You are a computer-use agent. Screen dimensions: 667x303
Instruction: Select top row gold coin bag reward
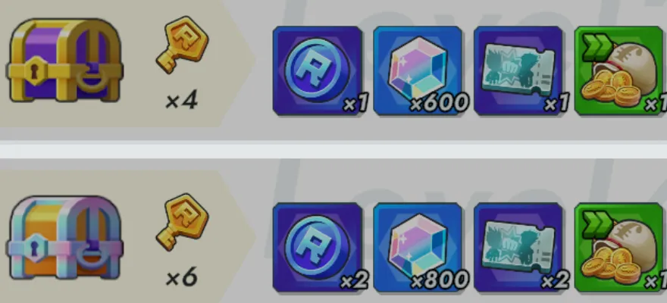coord(621,70)
